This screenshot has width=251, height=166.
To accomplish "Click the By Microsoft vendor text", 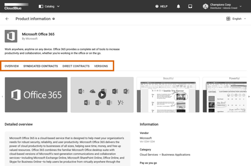I will 30,39.
